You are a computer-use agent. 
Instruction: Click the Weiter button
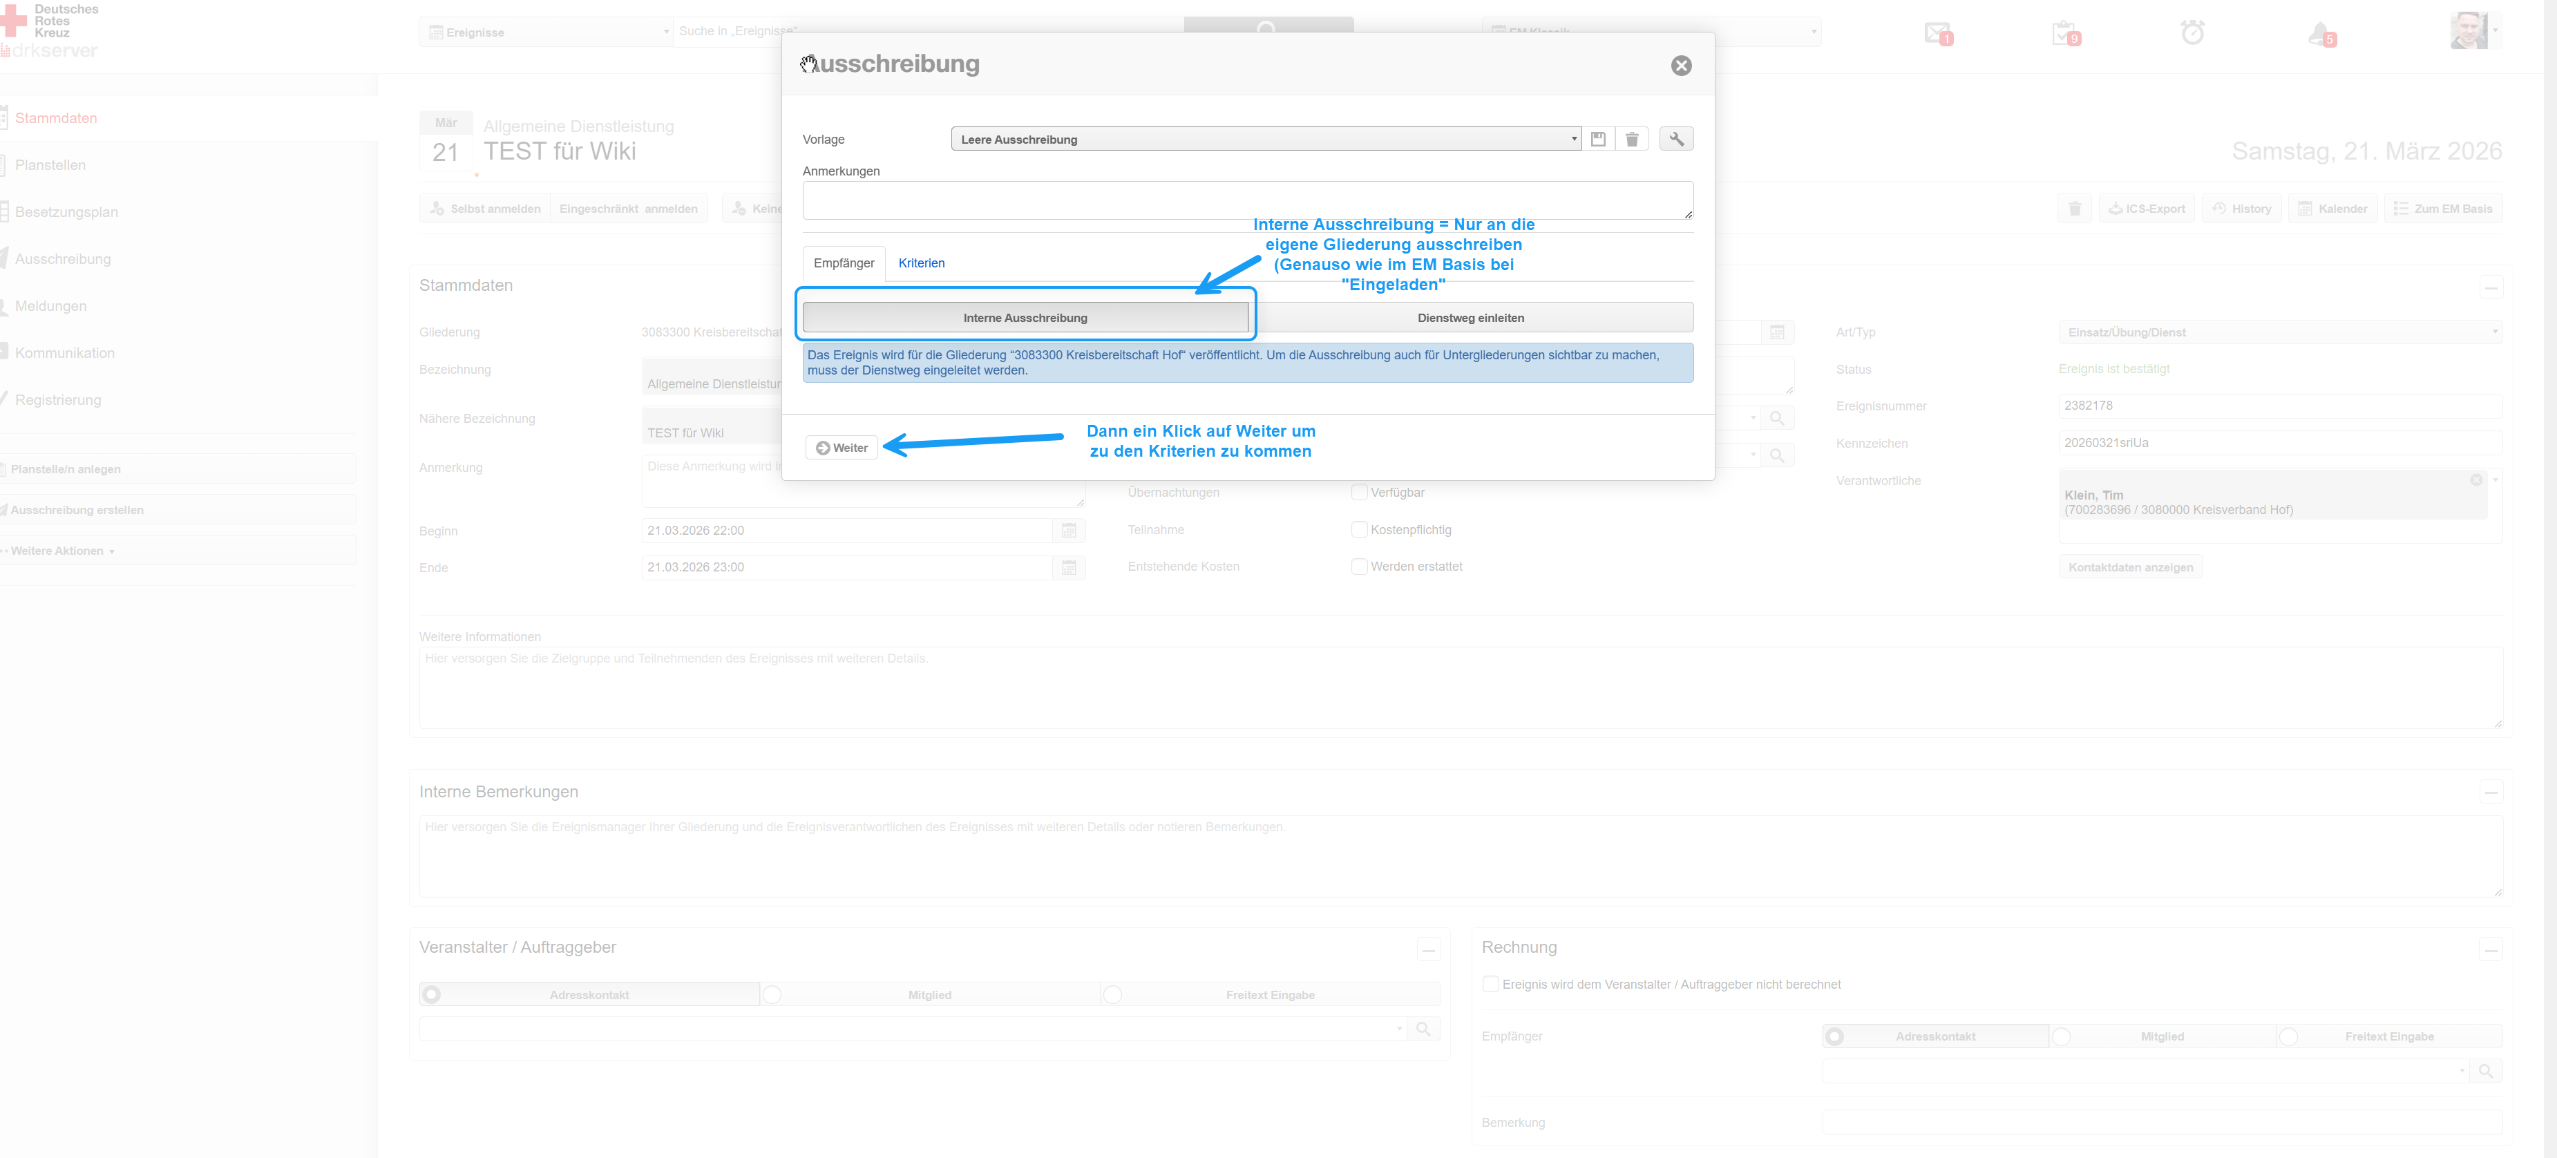[x=841, y=448]
